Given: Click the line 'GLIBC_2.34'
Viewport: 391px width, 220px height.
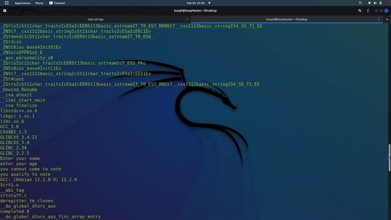Looking at the screenshot, I should 13,148.
